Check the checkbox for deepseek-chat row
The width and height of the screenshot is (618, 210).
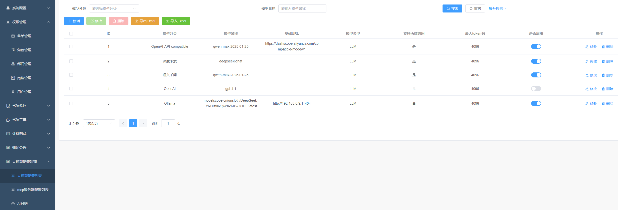coord(71,61)
